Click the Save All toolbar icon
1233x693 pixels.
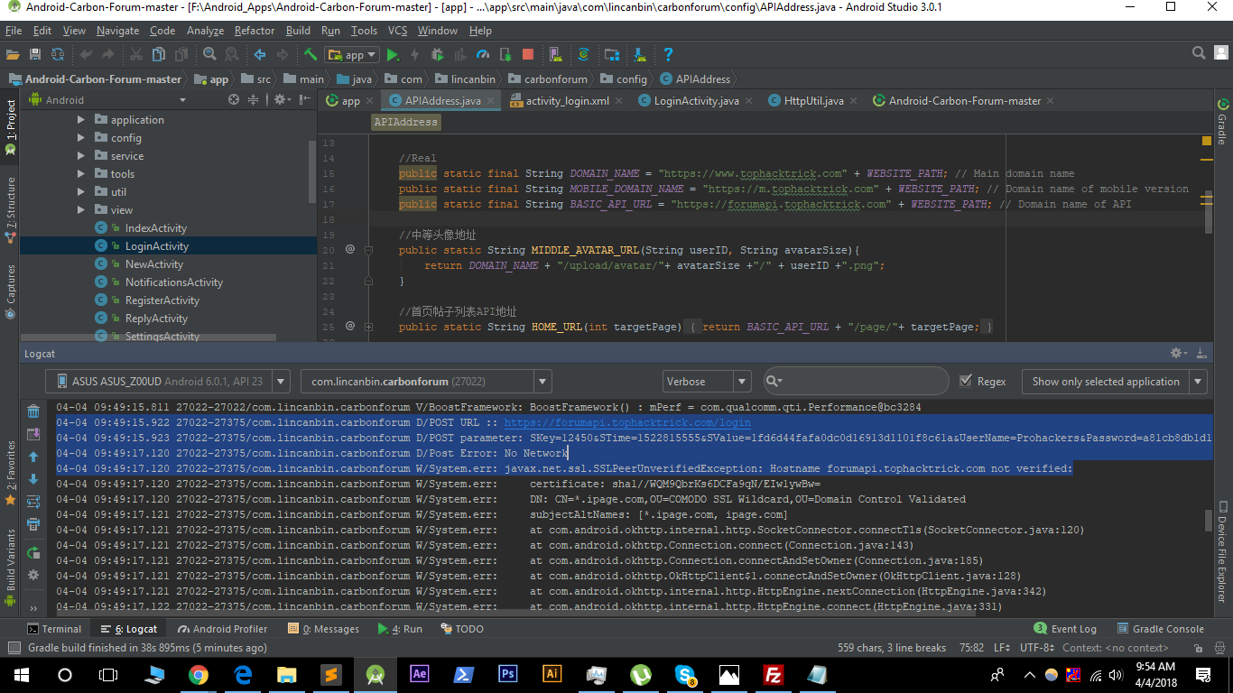(35, 55)
